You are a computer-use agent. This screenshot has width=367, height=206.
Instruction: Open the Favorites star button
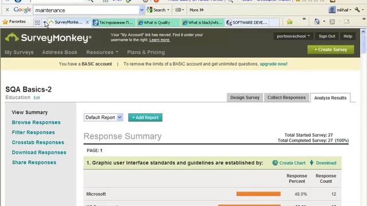coord(14,22)
